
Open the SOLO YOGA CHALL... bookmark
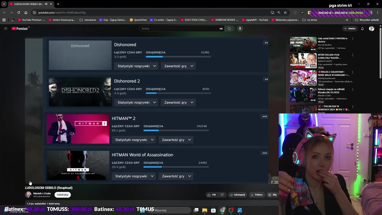193,20
